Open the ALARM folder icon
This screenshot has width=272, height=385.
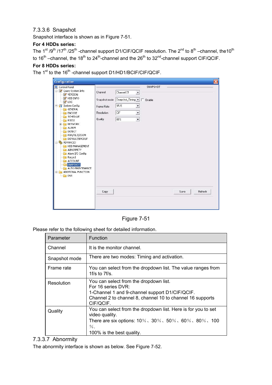[65, 128]
